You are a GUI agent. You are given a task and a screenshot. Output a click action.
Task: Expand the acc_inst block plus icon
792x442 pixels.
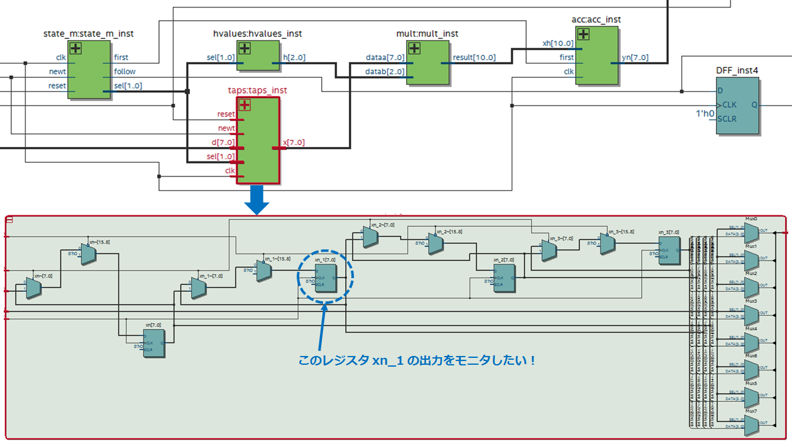click(x=583, y=35)
